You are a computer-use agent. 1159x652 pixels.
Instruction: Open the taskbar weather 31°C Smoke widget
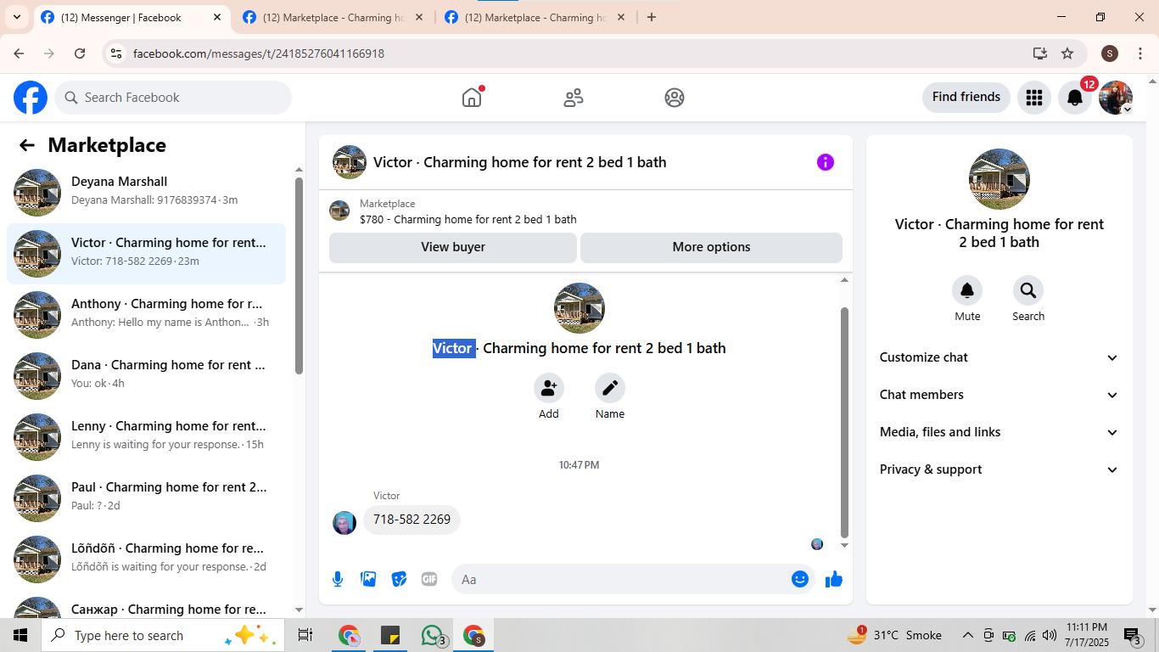(x=894, y=635)
